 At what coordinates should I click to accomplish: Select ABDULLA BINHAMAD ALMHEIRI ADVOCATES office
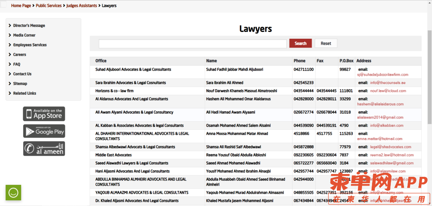141,182
